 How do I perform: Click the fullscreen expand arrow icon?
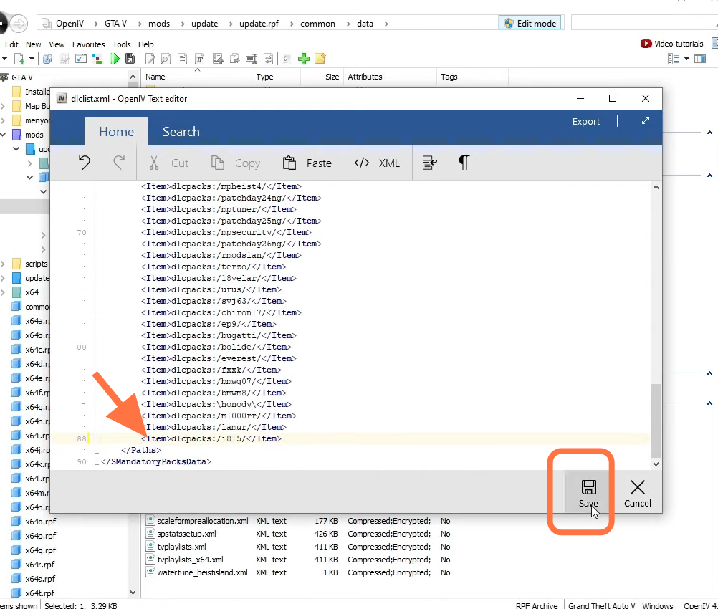pos(646,121)
